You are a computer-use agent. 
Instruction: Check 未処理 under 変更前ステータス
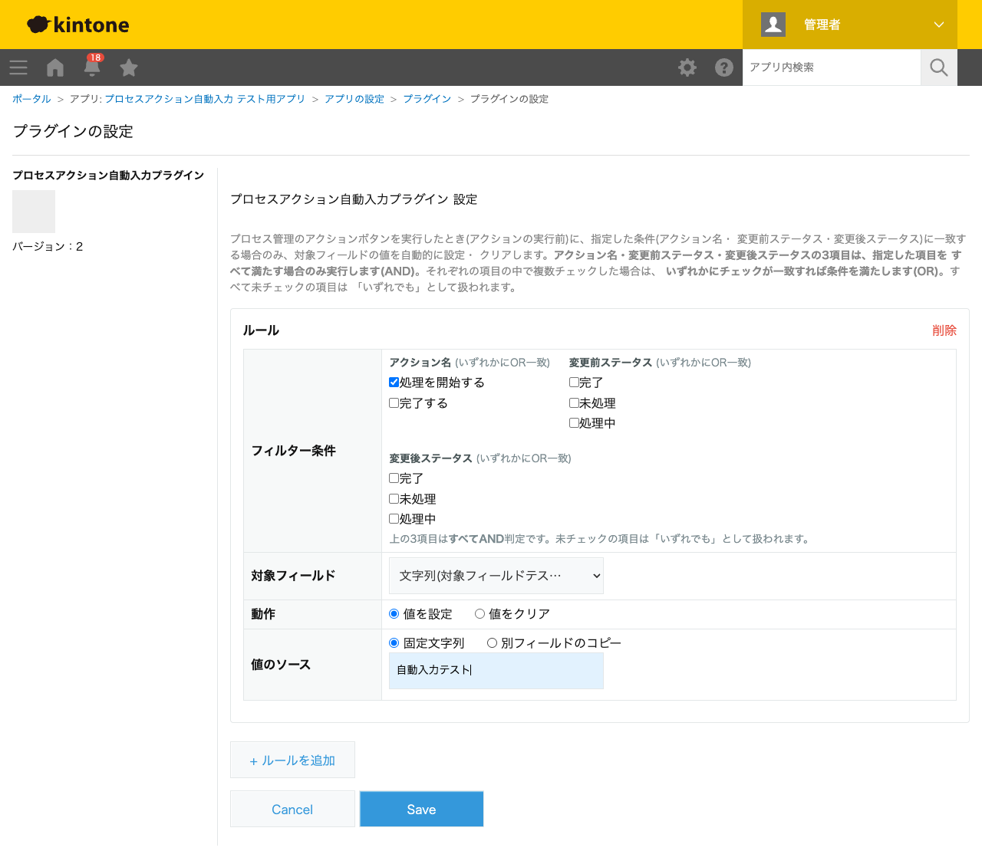click(574, 403)
